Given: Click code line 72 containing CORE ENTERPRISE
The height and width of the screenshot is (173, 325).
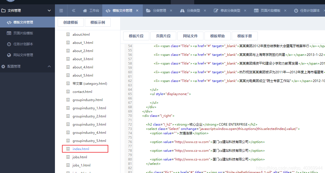Looking at the screenshot, I should [202, 125].
